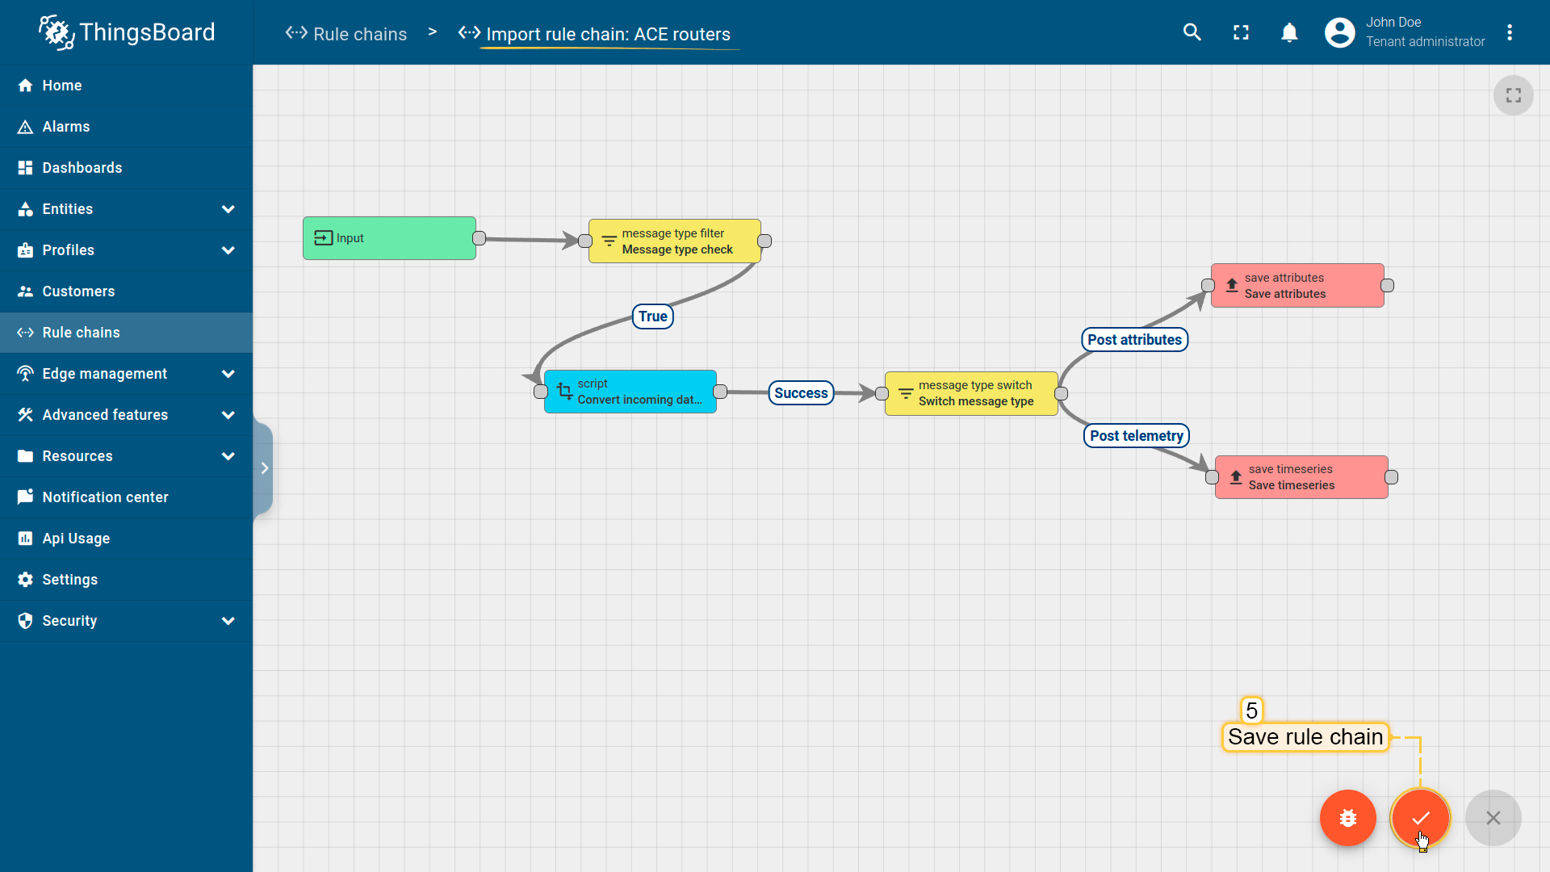Open Notification center menu item
Viewport: 1550px width, 872px height.
(x=105, y=497)
